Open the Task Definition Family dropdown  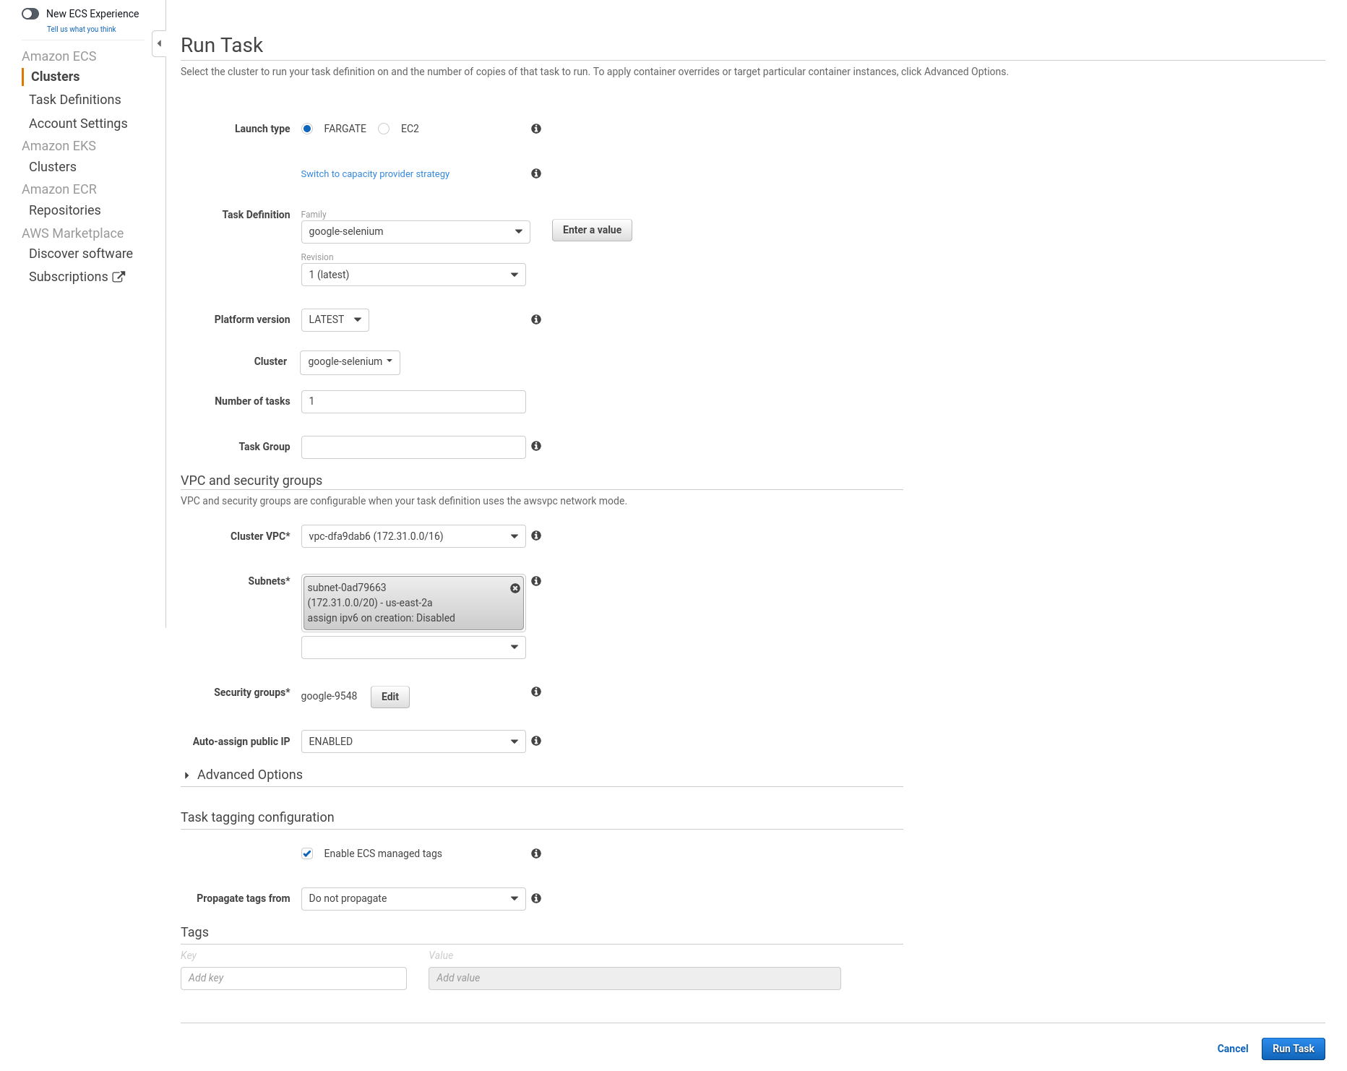click(415, 232)
